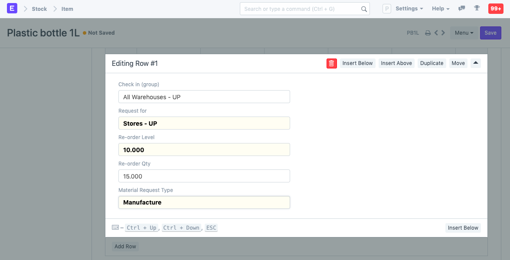Open the Settings dropdown
The height and width of the screenshot is (260, 510).
(409, 9)
